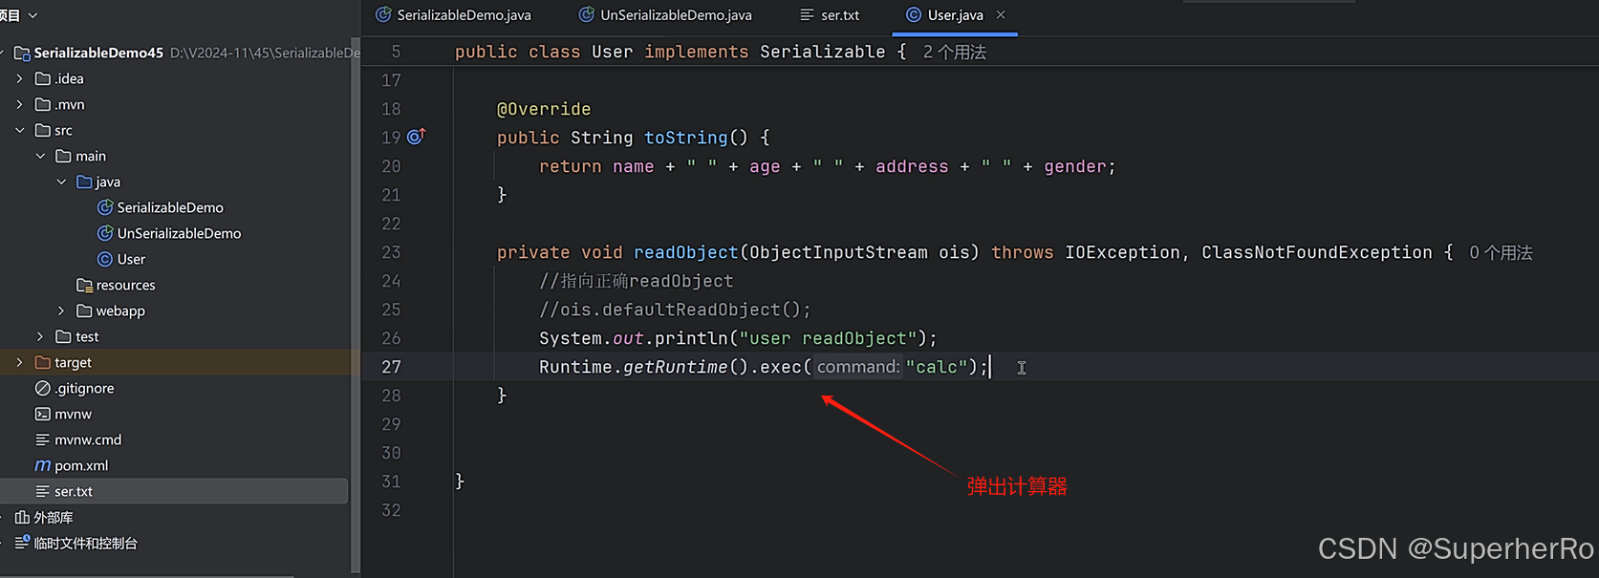The image size is (1599, 578).
Task: Click the readObject method name on line 23
Action: point(686,252)
